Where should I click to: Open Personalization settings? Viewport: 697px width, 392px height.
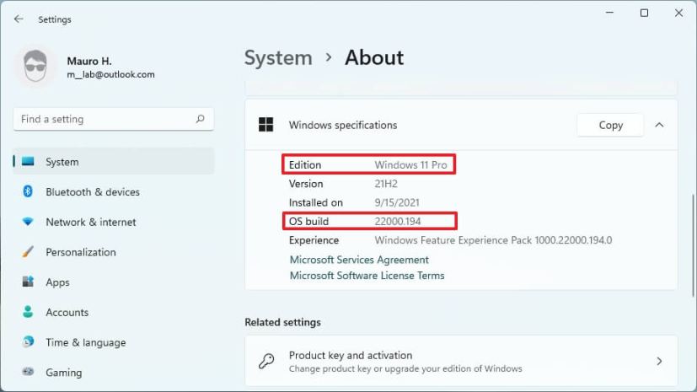[113, 252]
